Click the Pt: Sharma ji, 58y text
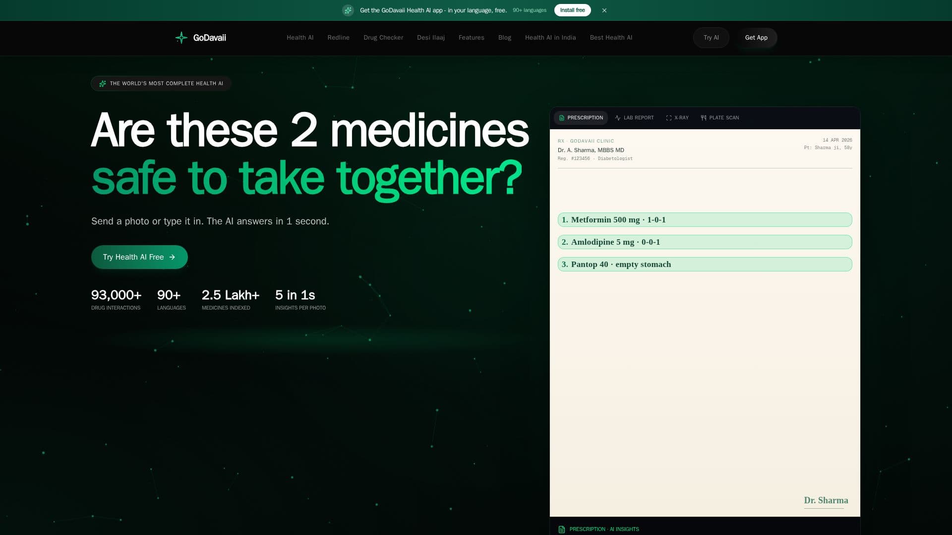 [x=828, y=148]
